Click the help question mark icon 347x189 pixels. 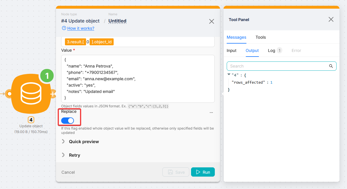pyautogui.click(x=64, y=28)
